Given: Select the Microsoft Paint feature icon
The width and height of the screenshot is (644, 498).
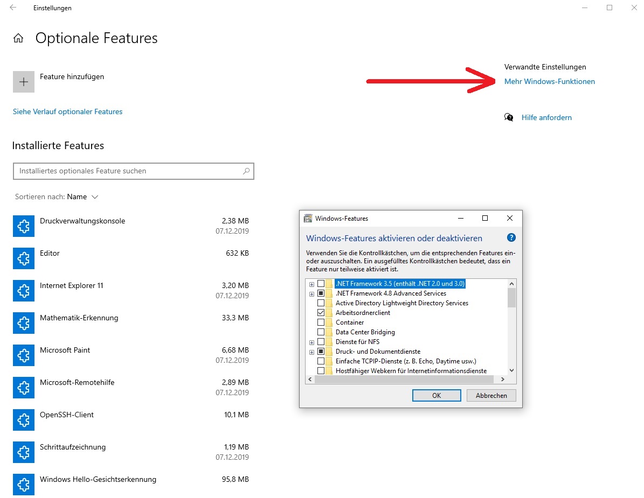Looking at the screenshot, I should [23, 356].
